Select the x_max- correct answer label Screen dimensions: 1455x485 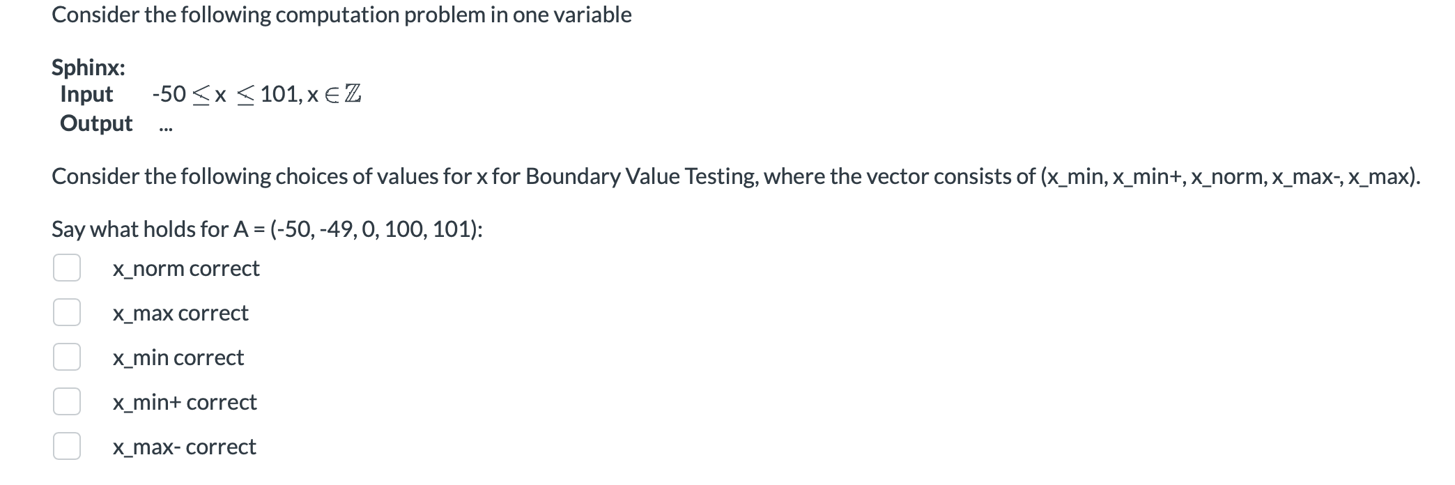(185, 447)
